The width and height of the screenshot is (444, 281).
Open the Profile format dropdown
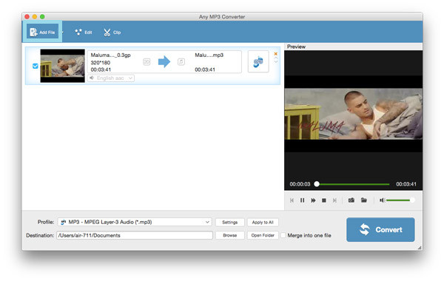135,222
